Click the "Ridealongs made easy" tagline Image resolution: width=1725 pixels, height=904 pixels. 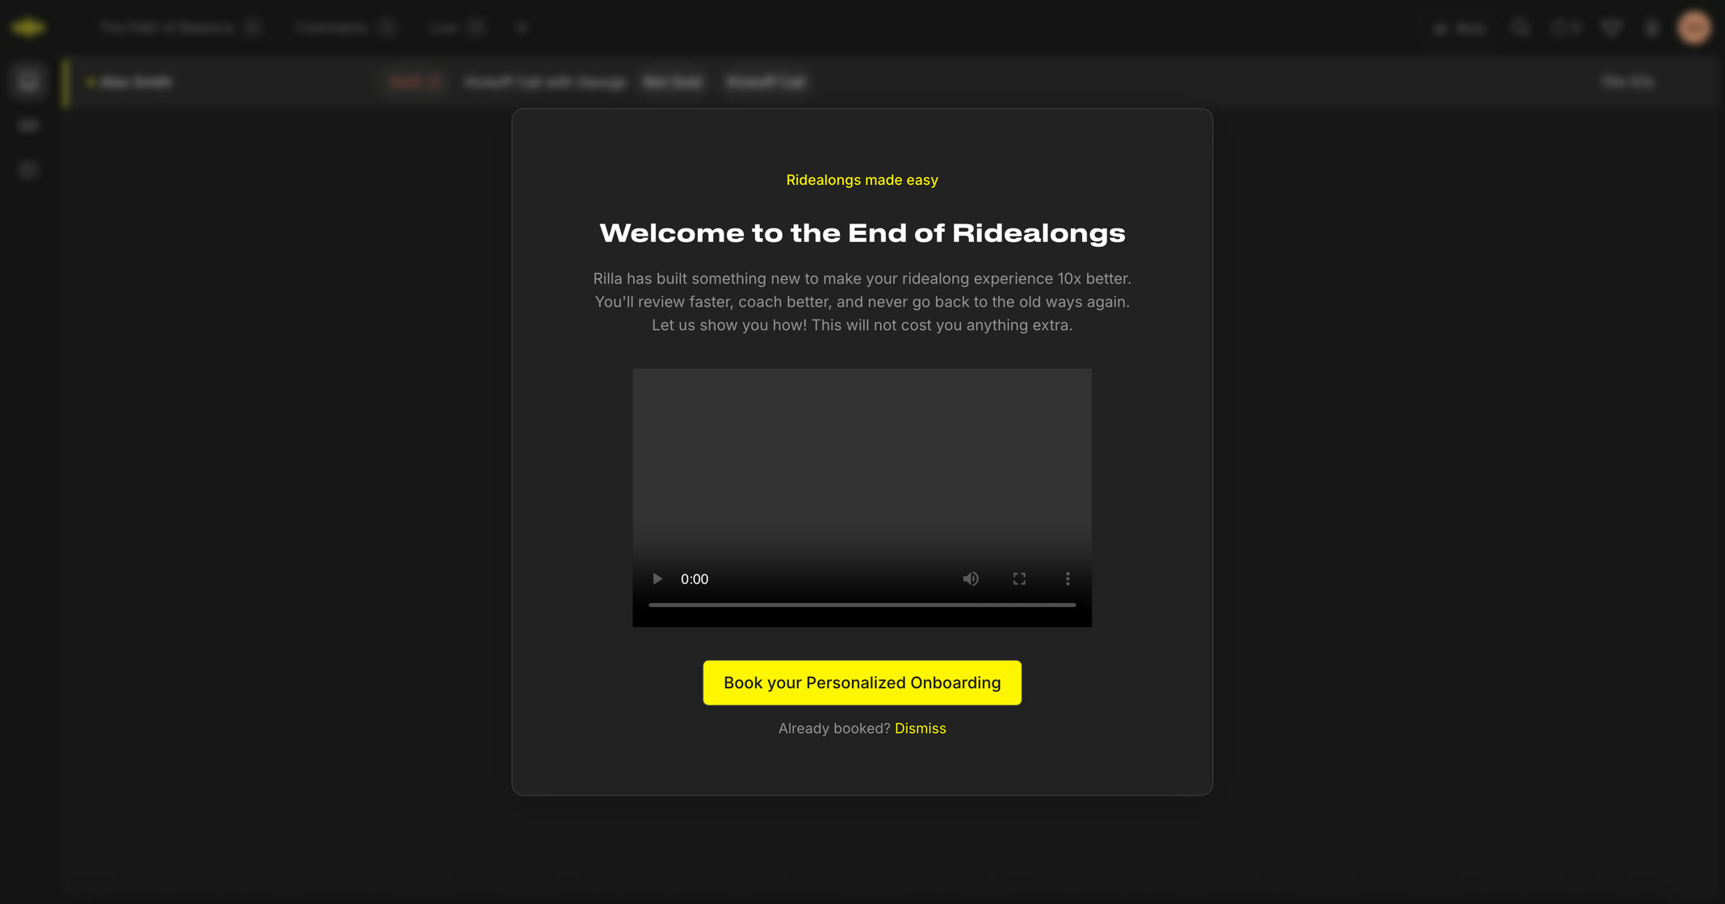pyautogui.click(x=862, y=180)
